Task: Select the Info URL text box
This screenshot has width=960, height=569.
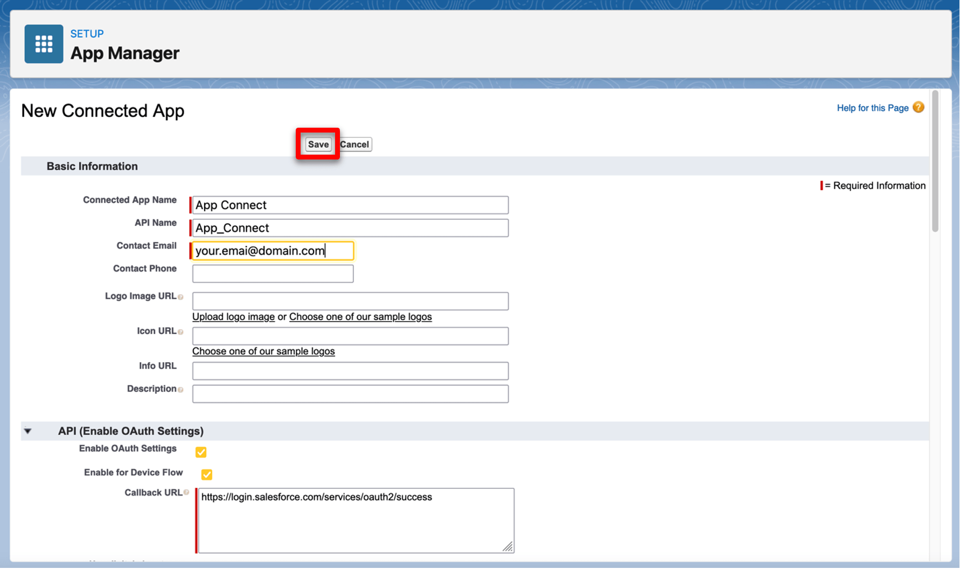Action: pos(350,371)
